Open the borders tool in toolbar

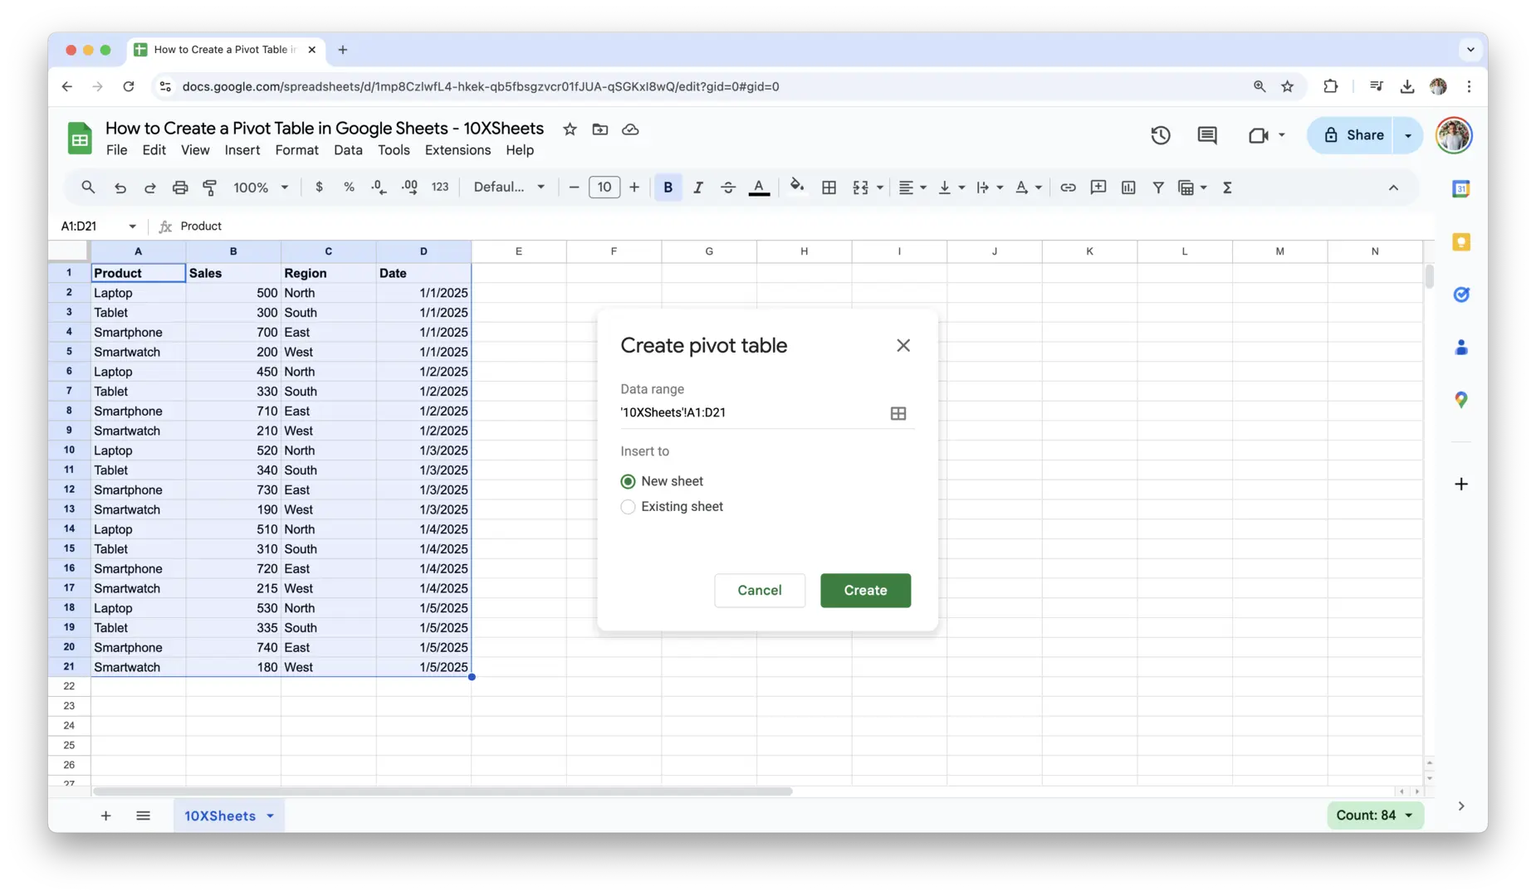[x=829, y=187]
